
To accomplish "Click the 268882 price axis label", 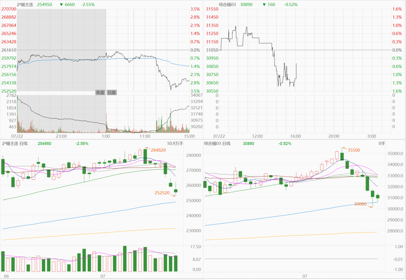I will pyautogui.click(x=9, y=17).
